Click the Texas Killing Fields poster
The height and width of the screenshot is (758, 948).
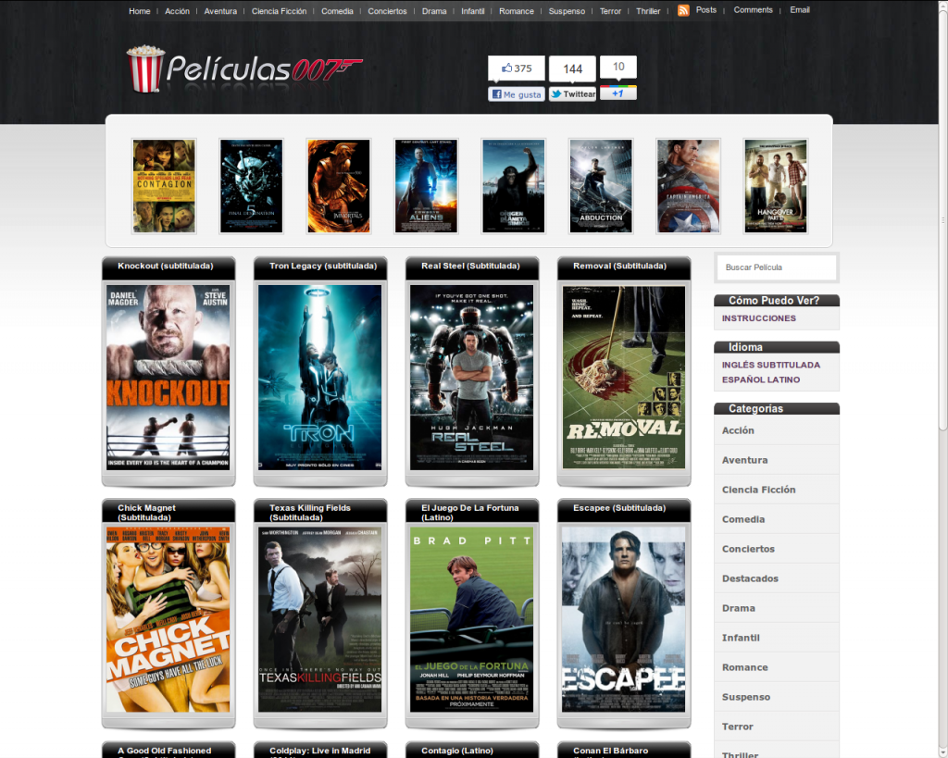pyautogui.click(x=319, y=619)
